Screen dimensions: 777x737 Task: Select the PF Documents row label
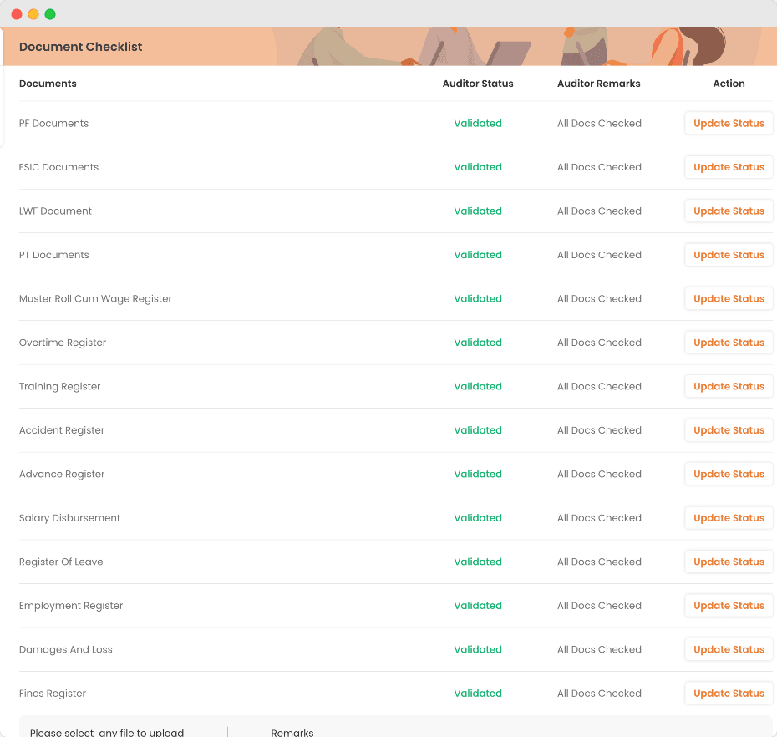click(53, 124)
